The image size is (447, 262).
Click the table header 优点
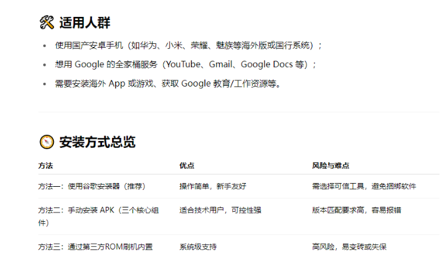pyautogui.click(x=187, y=165)
